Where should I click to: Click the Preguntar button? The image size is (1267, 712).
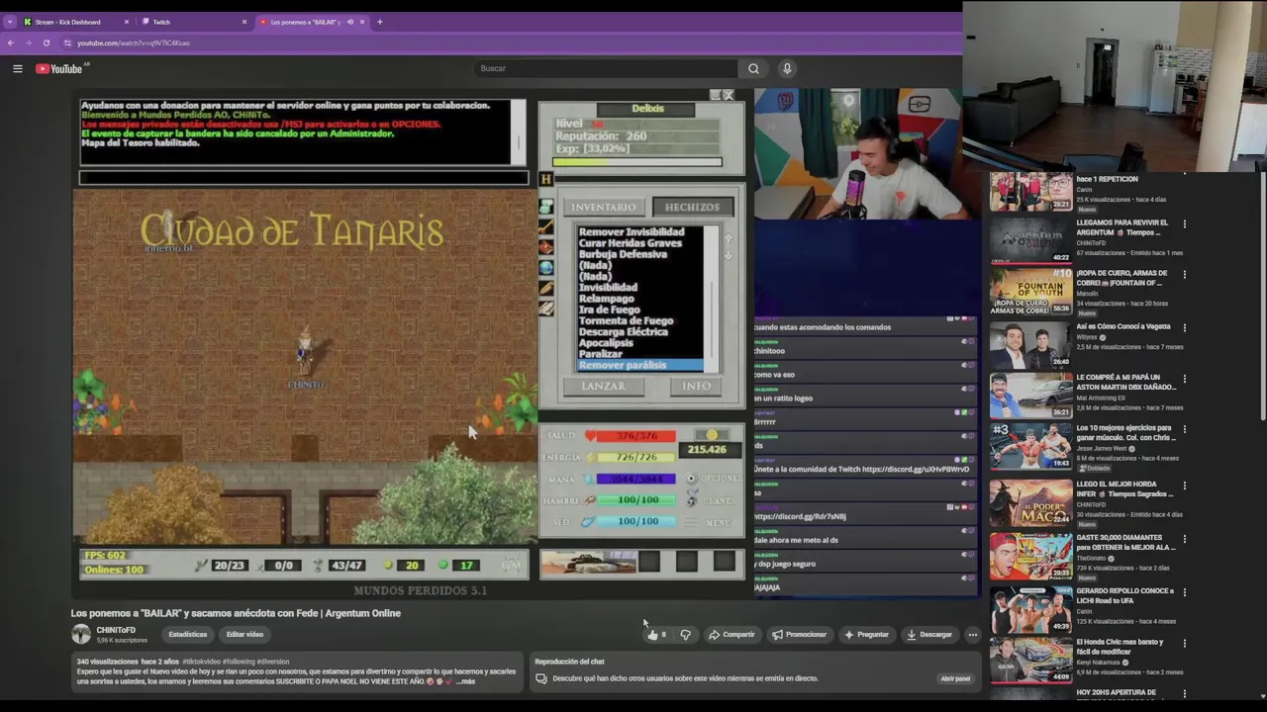pos(866,635)
